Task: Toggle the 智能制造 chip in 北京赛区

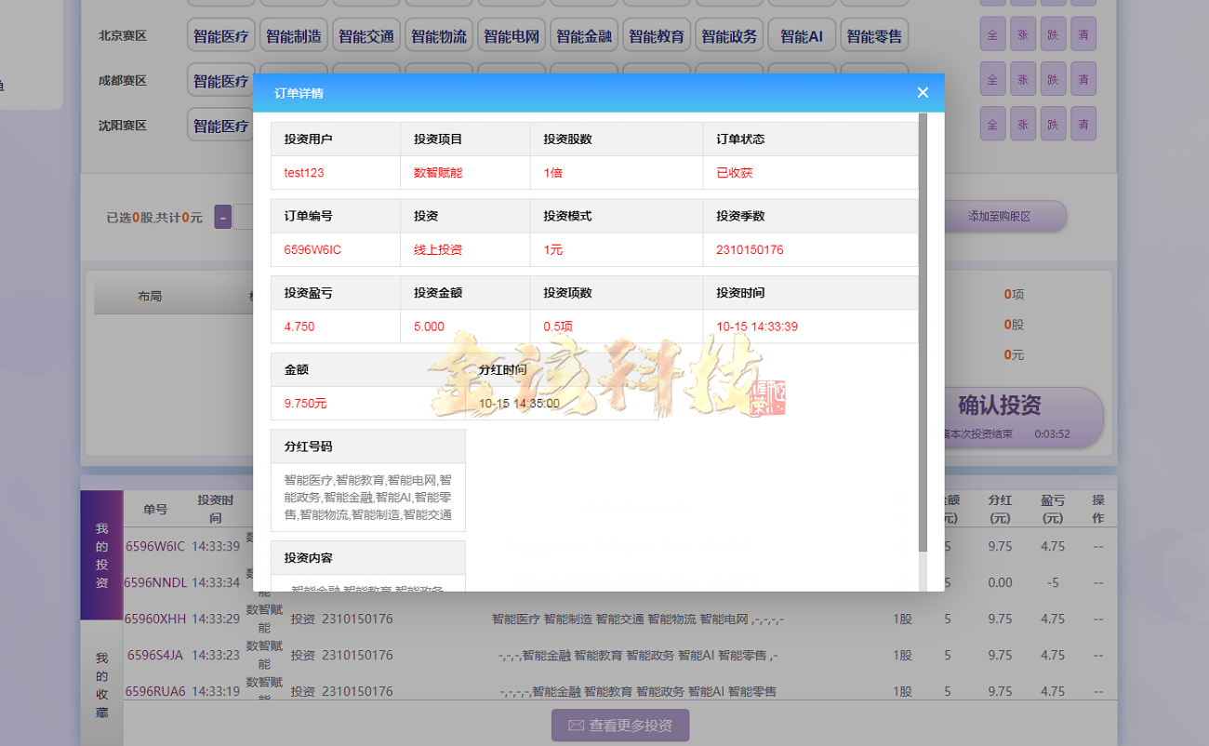Action: pos(293,33)
